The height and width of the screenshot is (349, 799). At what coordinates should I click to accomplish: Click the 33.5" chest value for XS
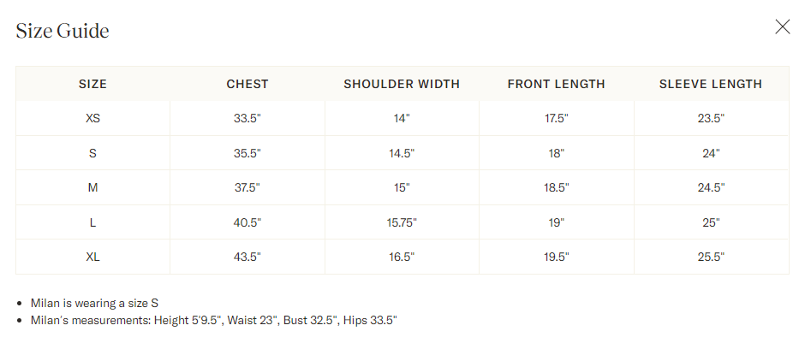pyautogui.click(x=247, y=119)
